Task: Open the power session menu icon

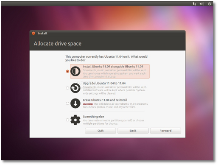Action: click(210, 4)
